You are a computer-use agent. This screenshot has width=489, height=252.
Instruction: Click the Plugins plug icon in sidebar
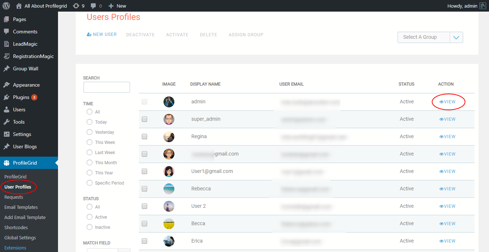(x=7, y=97)
